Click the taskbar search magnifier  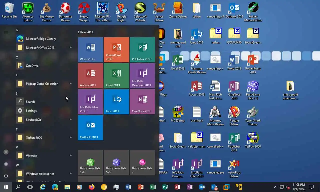point(18,187)
